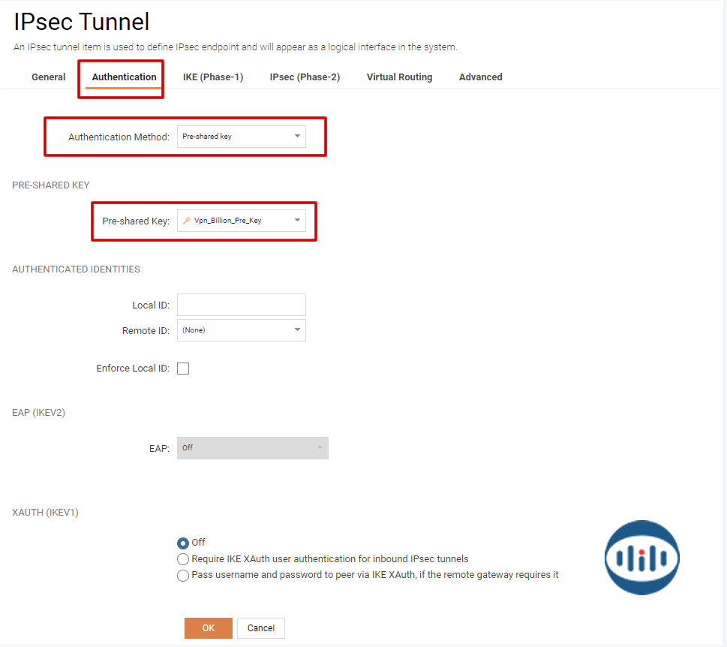Select the XAuth Off radio button
Viewport: 727px width, 647px height.
point(183,543)
